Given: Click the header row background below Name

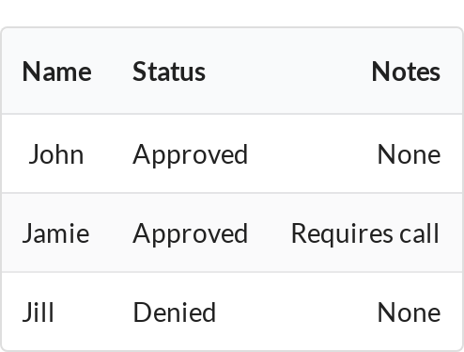Looking at the screenshot, I should coord(56,97).
